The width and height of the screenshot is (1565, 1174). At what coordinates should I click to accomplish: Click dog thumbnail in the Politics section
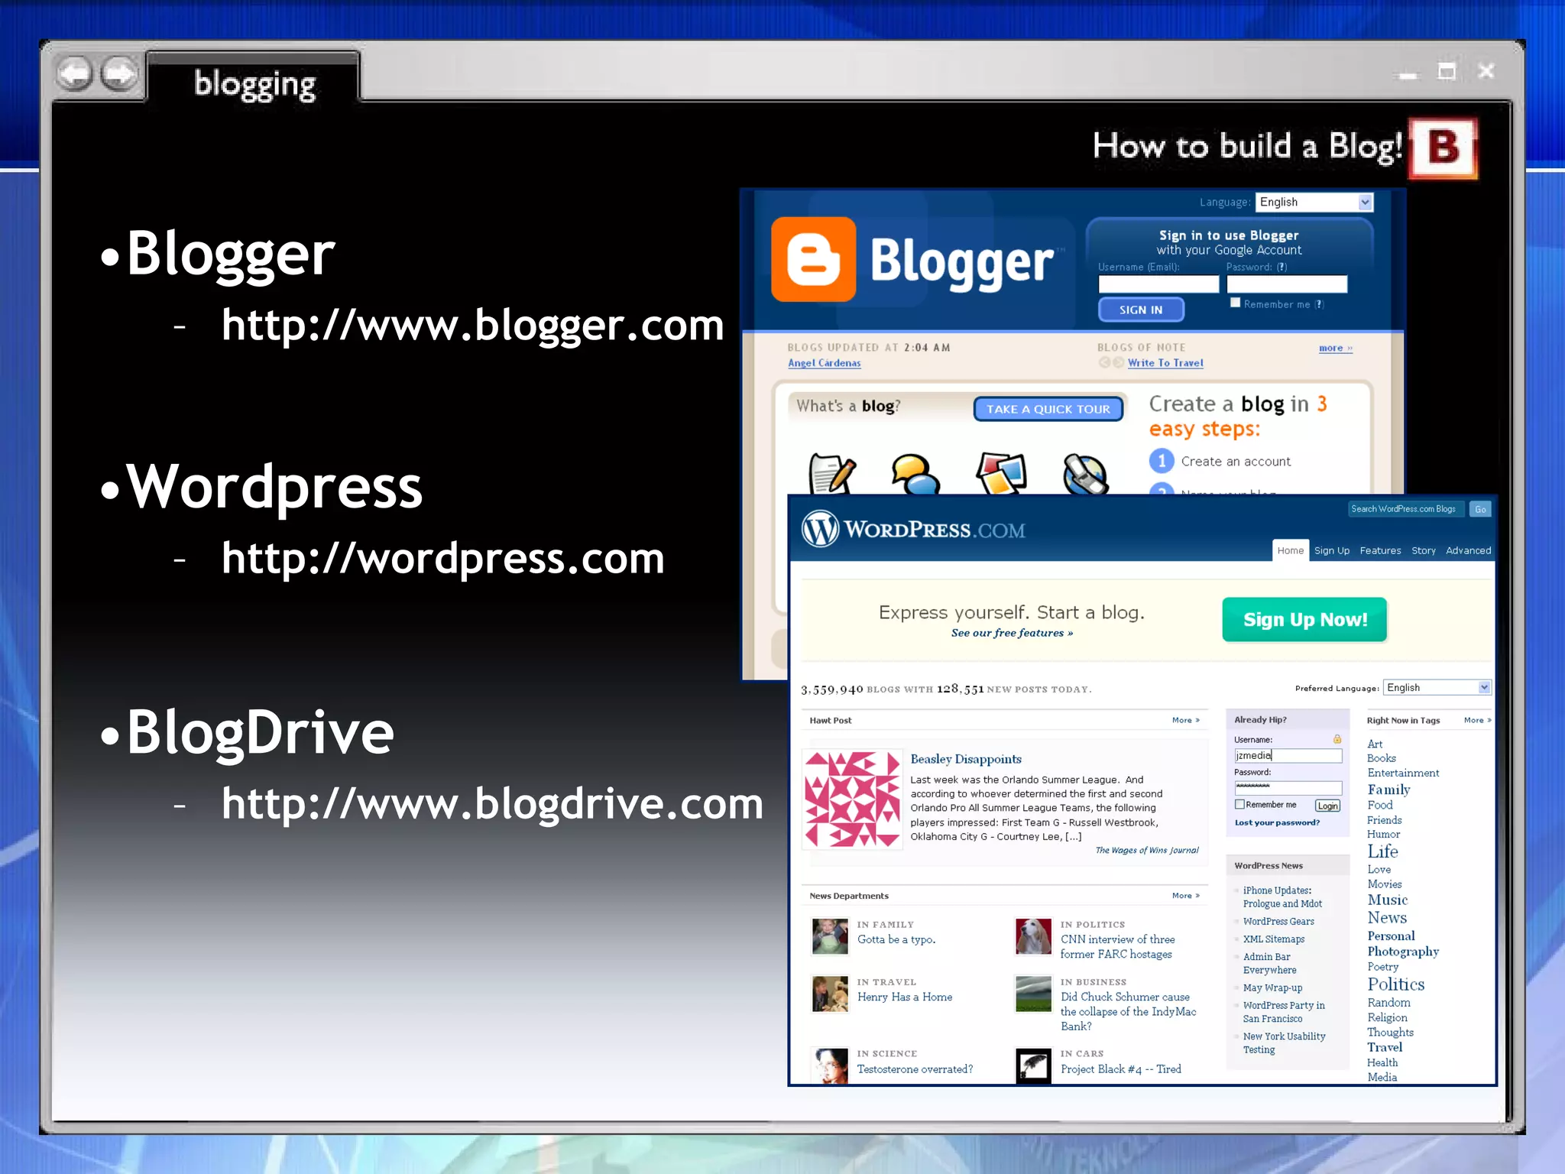point(1033,936)
